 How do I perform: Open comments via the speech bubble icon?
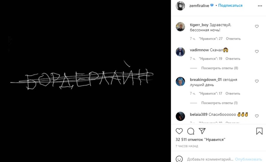click(x=191, y=131)
